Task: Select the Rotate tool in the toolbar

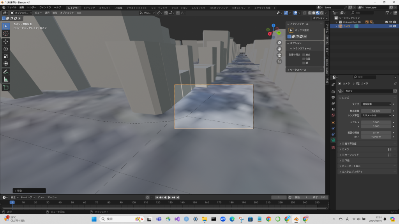Action: [x=6, y=49]
